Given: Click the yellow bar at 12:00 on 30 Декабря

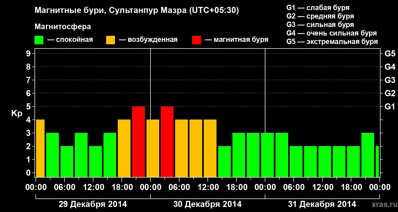Looking at the screenshot, I should tap(210, 148).
